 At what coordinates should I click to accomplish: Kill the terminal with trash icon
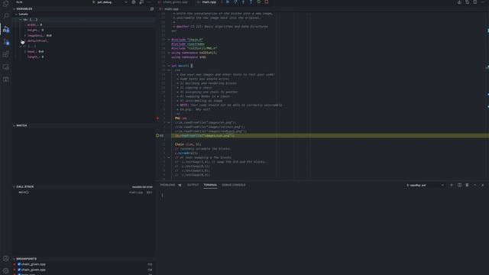pos(467,185)
